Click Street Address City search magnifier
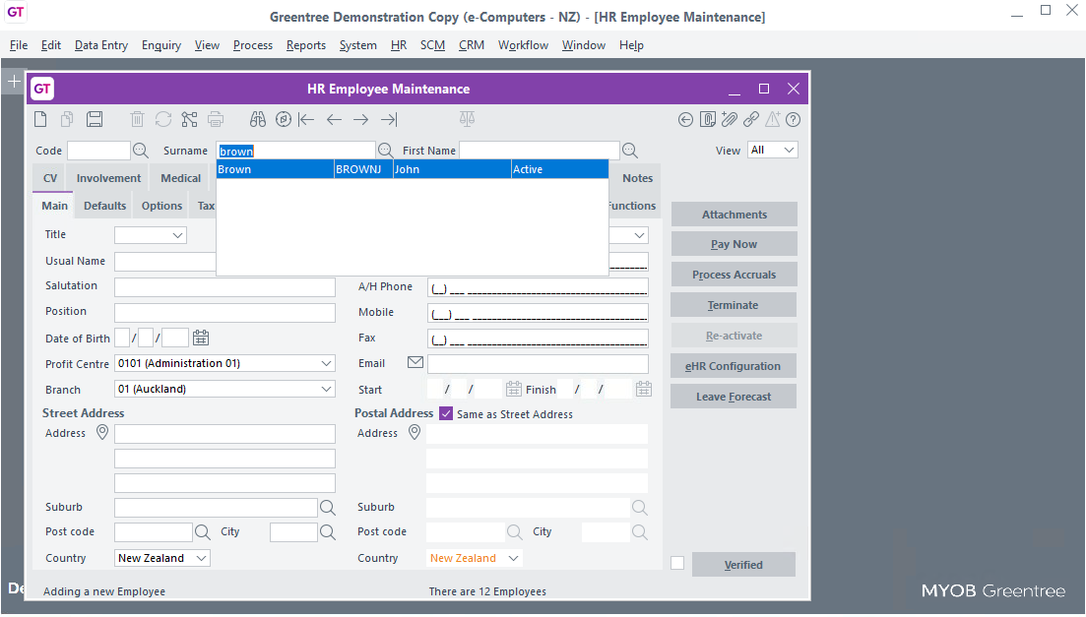 (328, 531)
